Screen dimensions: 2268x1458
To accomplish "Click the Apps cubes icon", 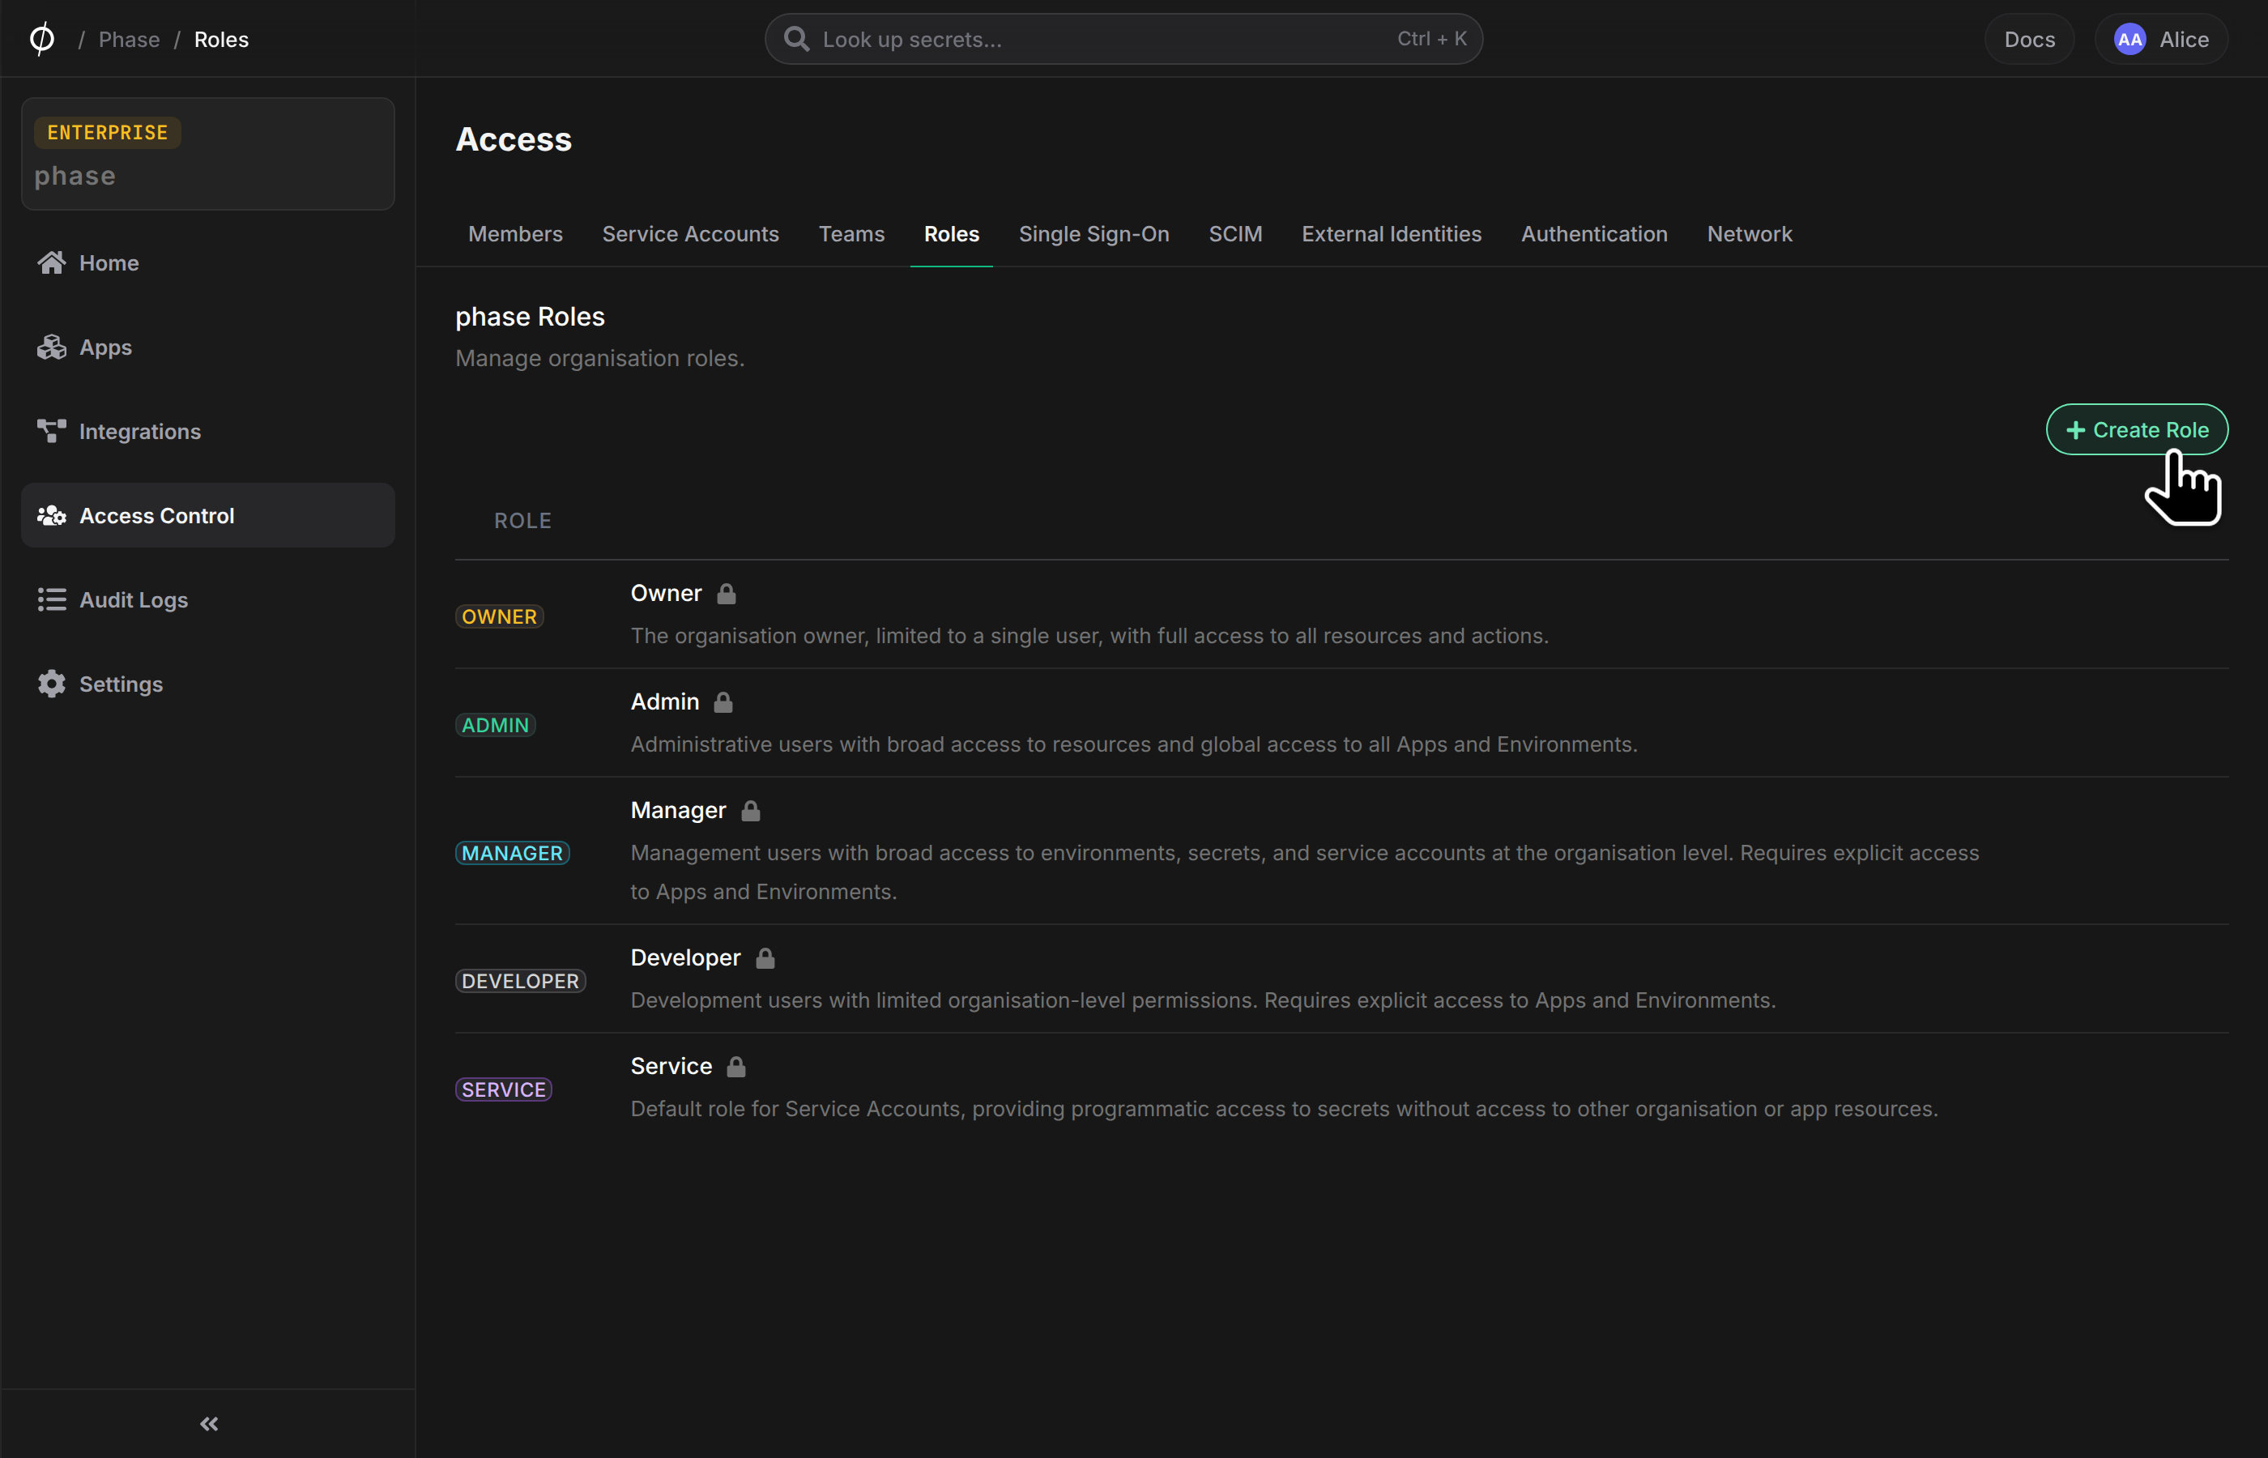I will [52, 347].
